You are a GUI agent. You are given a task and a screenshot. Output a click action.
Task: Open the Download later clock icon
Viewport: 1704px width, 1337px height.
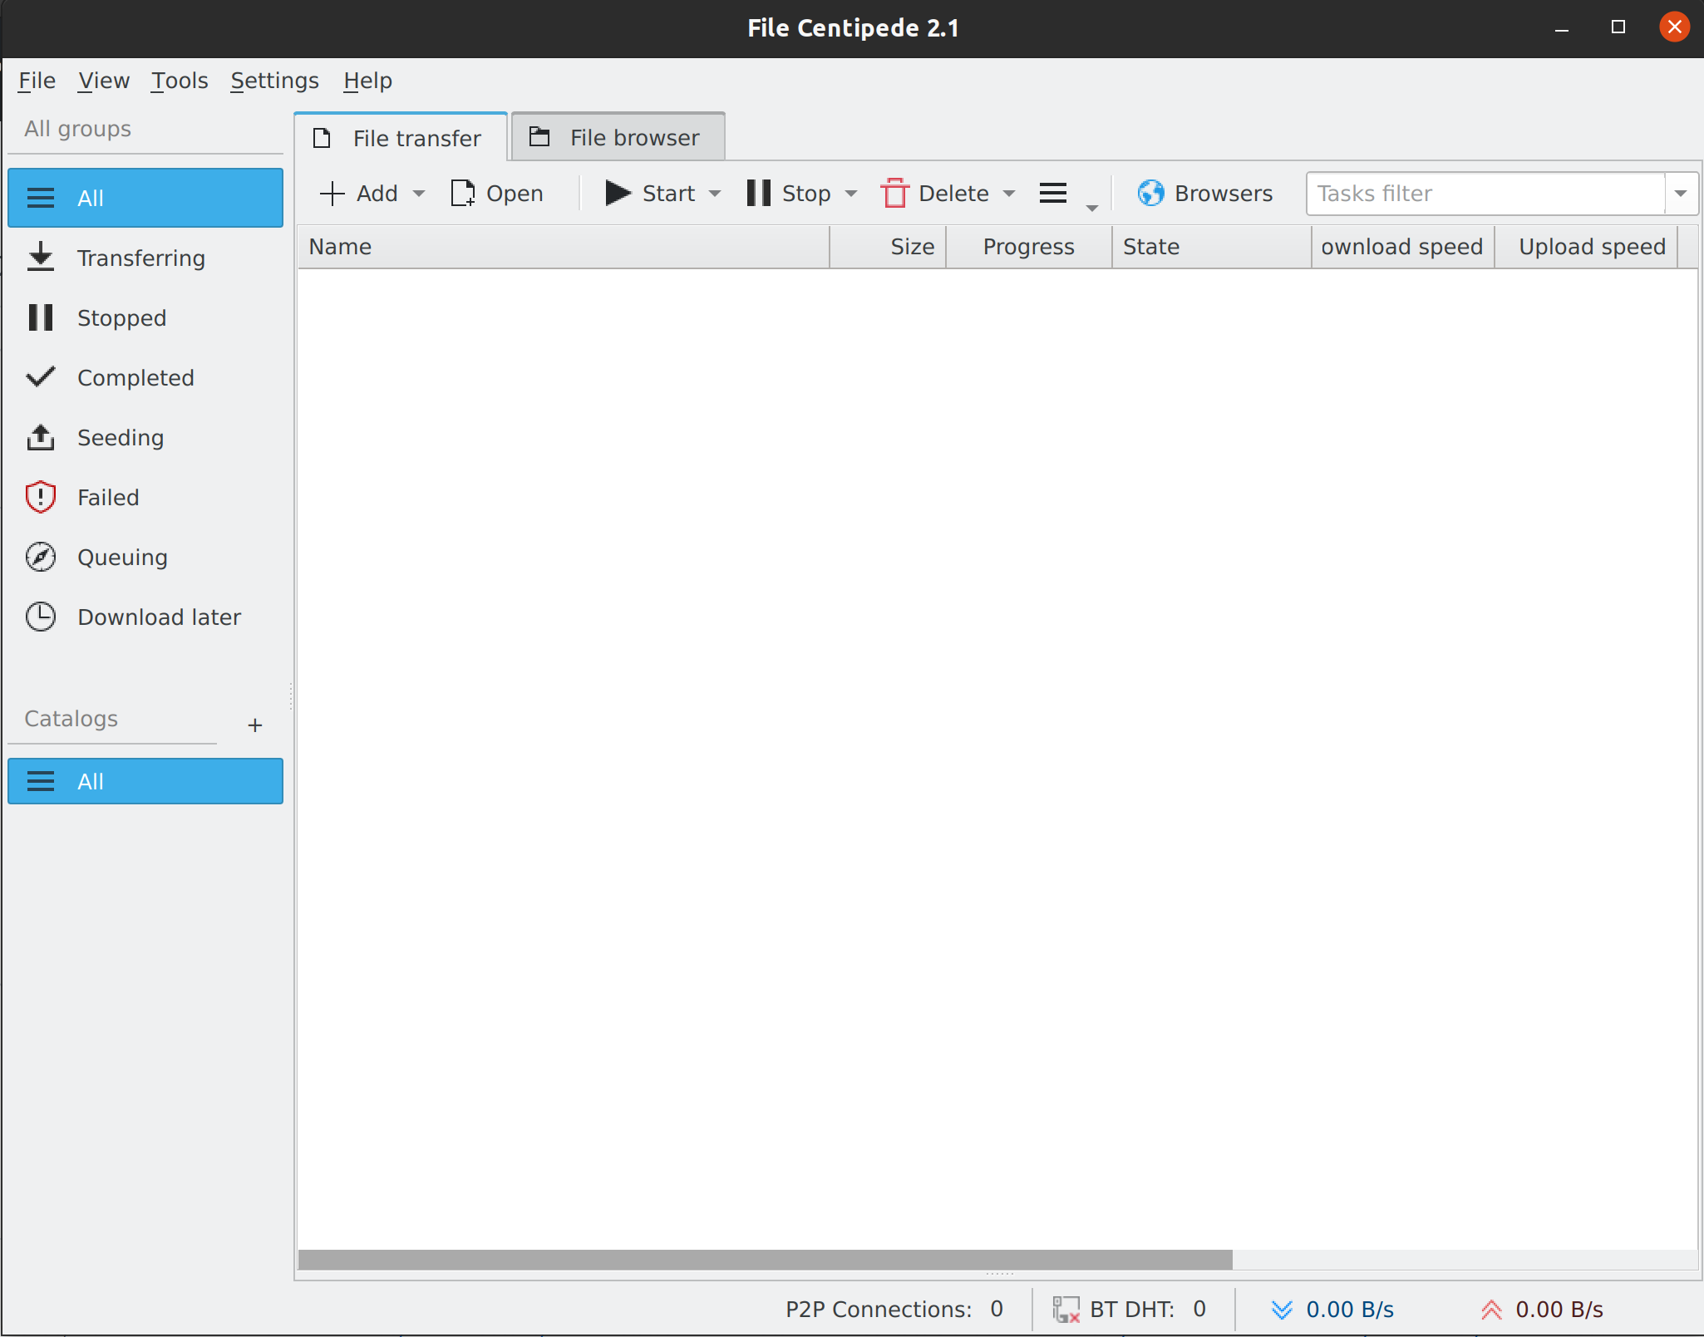point(41,617)
